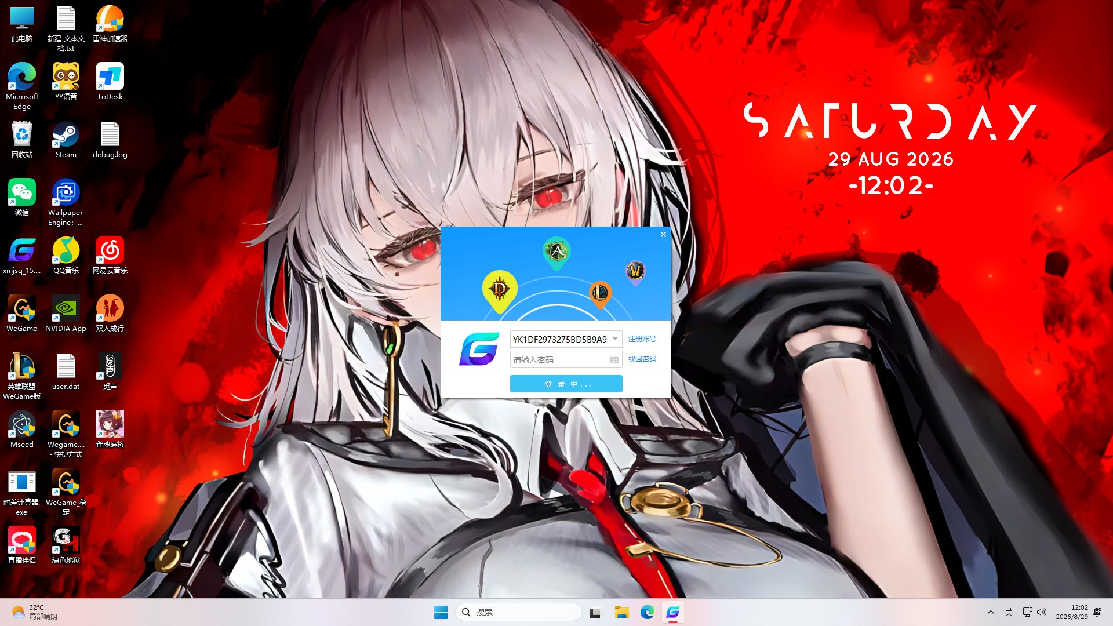Open the 此电脑 desktop icon
The image size is (1113, 626).
[x=22, y=24]
